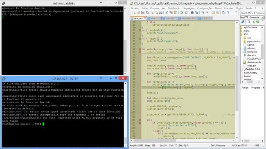Select the maria folder in NppFTP tree
The width and height of the screenshot is (266, 149).
[246, 31]
